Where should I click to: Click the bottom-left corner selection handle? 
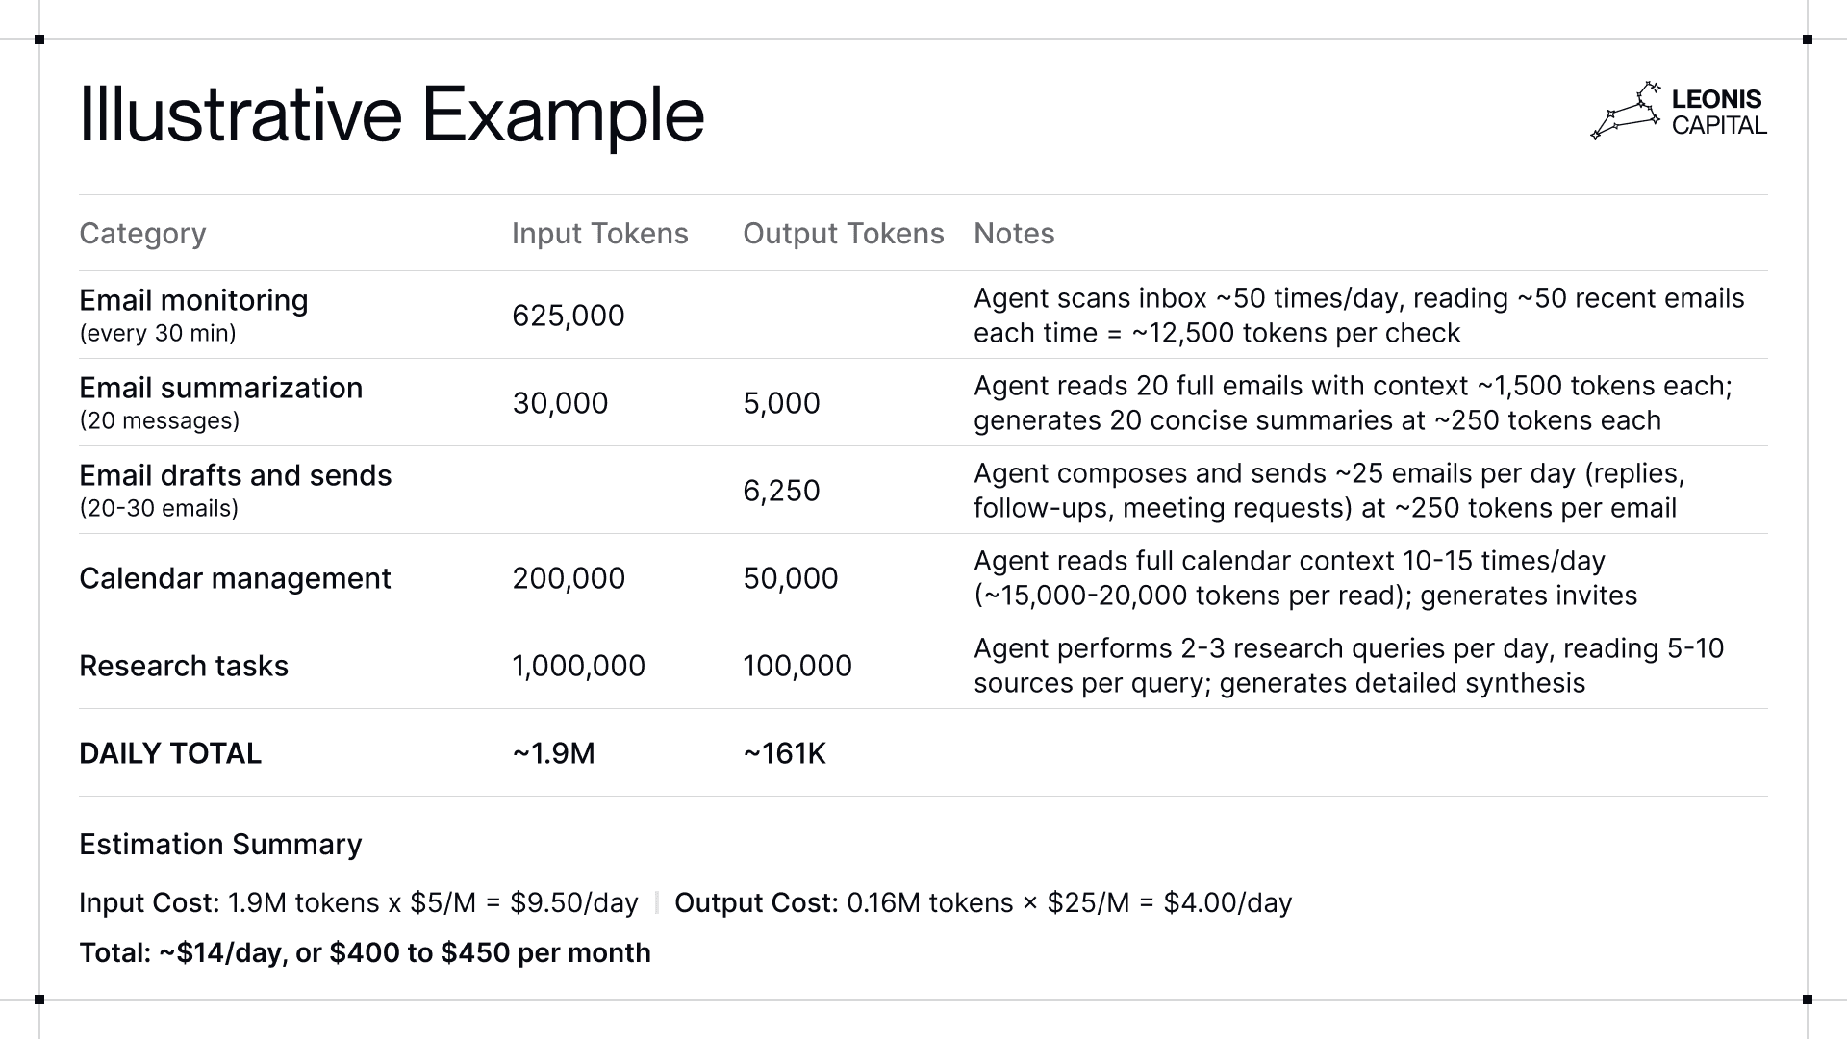coord(39,1000)
